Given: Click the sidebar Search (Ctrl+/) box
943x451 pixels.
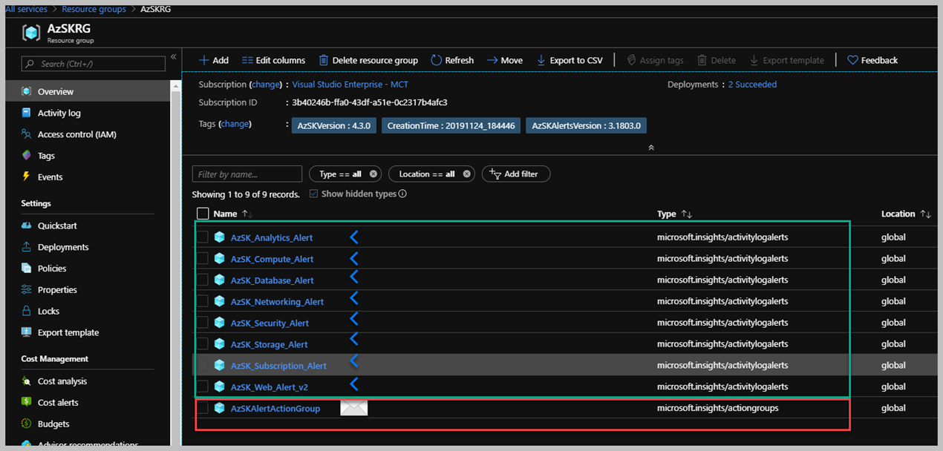Looking at the screenshot, I should 94,64.
